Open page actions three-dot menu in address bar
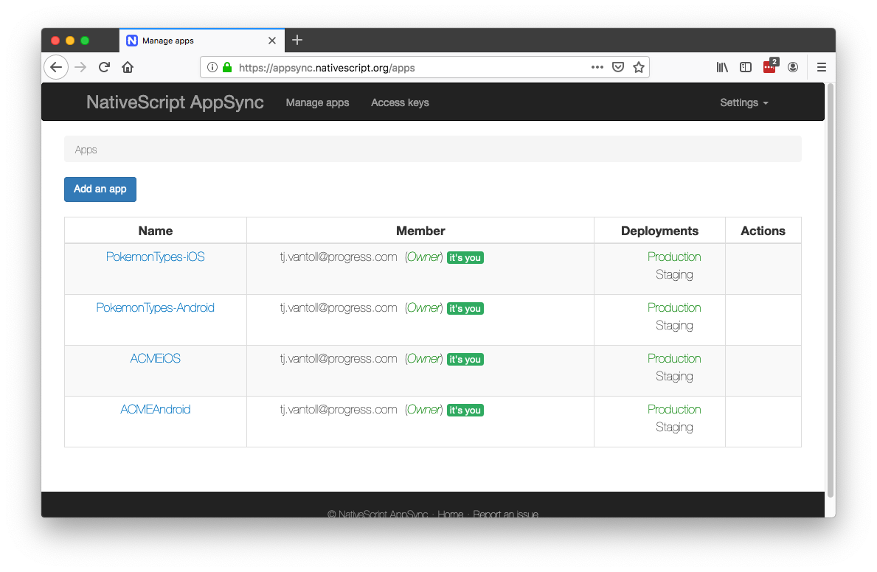The height and width of the screenshot is (572, 877). point(597,67)
